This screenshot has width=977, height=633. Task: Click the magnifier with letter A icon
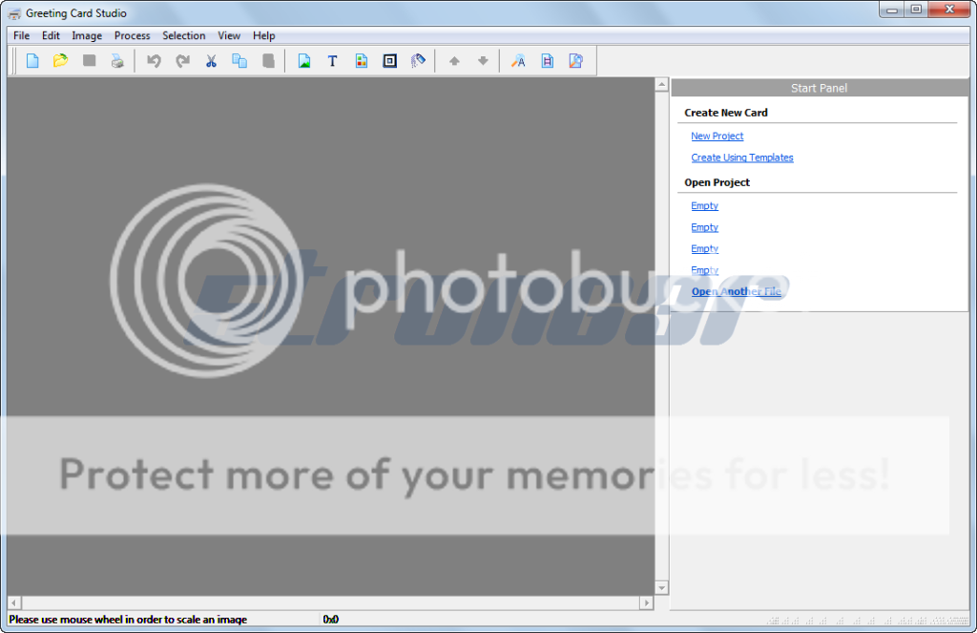[518, 60]
